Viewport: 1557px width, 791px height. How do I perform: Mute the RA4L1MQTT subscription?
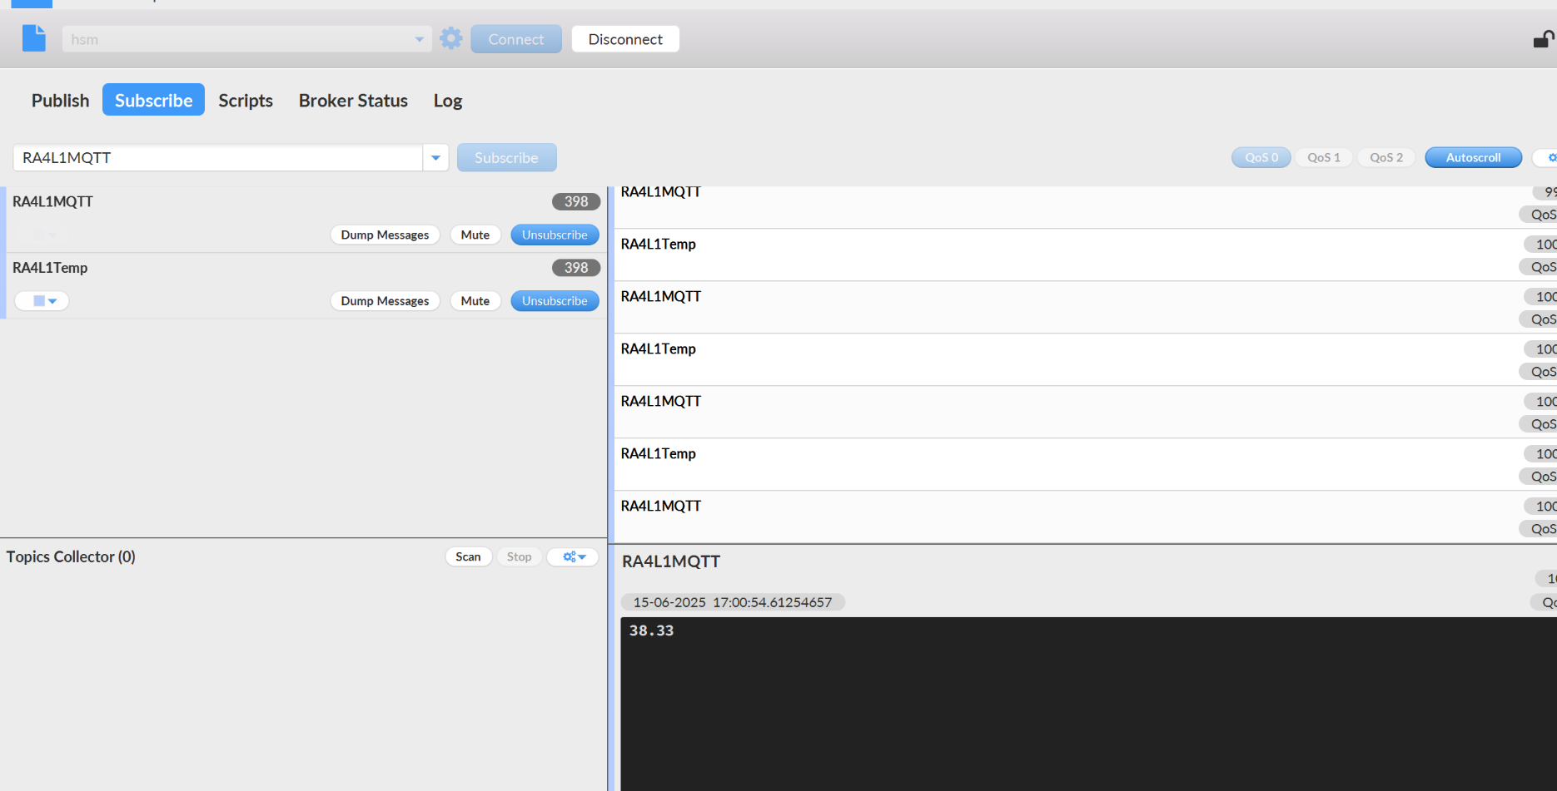[475, 235]
